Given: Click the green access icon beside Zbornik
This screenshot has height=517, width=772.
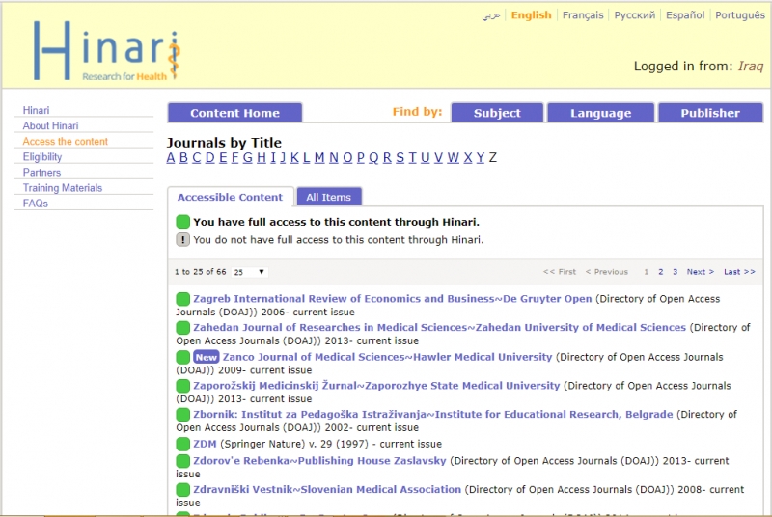Looking at the screenshot, I should point(182,415).
